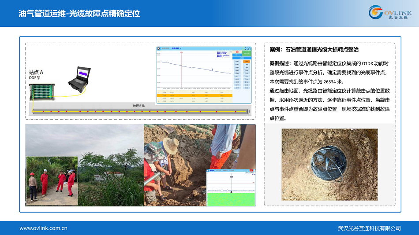Select first blue tab in the vibration window

pyautogui.click(x=212, y=170)
